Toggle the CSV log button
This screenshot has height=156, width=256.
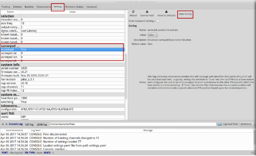point(29,124)
